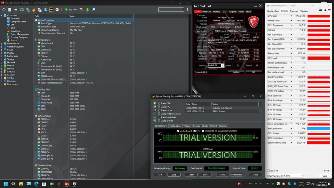Click the GPU-Z screenshot camera icon
The height and width of the screenshot is (188, 334).
click(320, 10)
